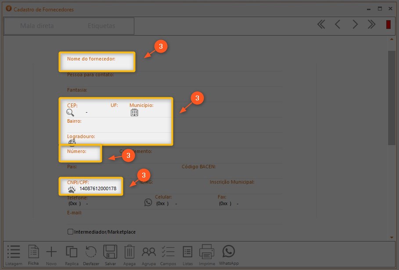
Task: Open the Etiquetas tab
Action: tap(101, 26)
